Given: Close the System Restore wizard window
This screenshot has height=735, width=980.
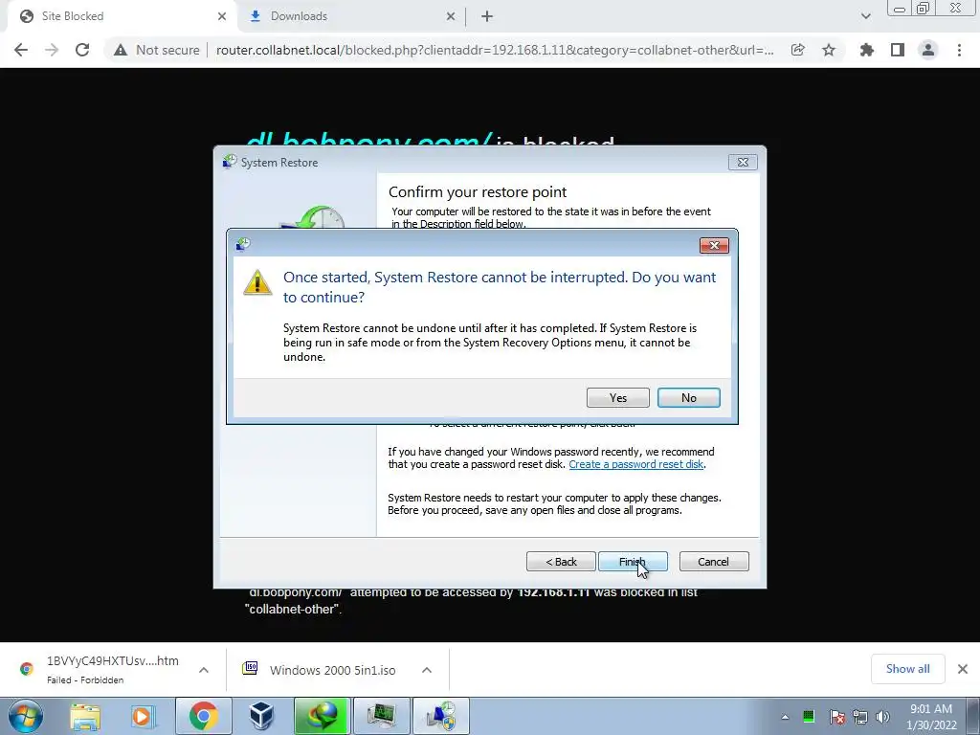Looking at the screenshot, I should pyautogui.click(x=743, y=163).
